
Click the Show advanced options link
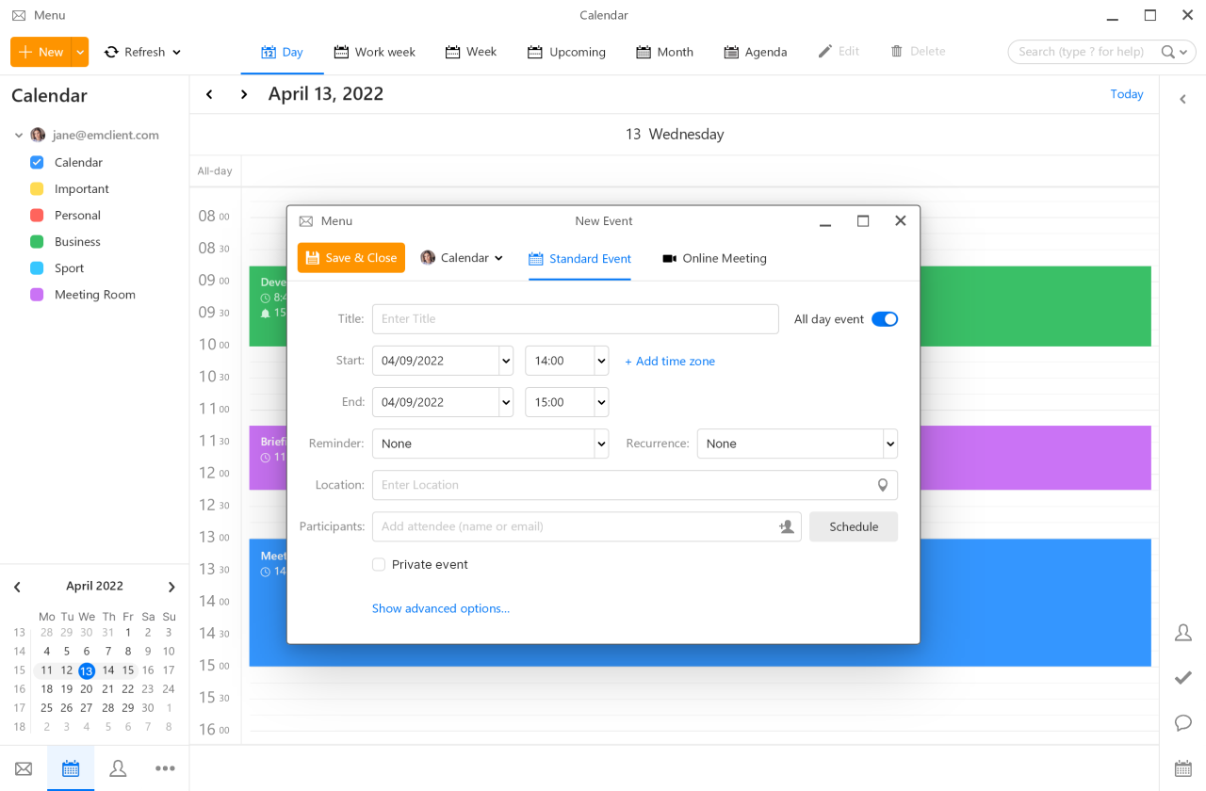(440, 607)
